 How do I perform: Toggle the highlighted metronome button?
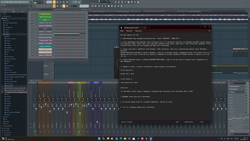(x=54, y=2)
